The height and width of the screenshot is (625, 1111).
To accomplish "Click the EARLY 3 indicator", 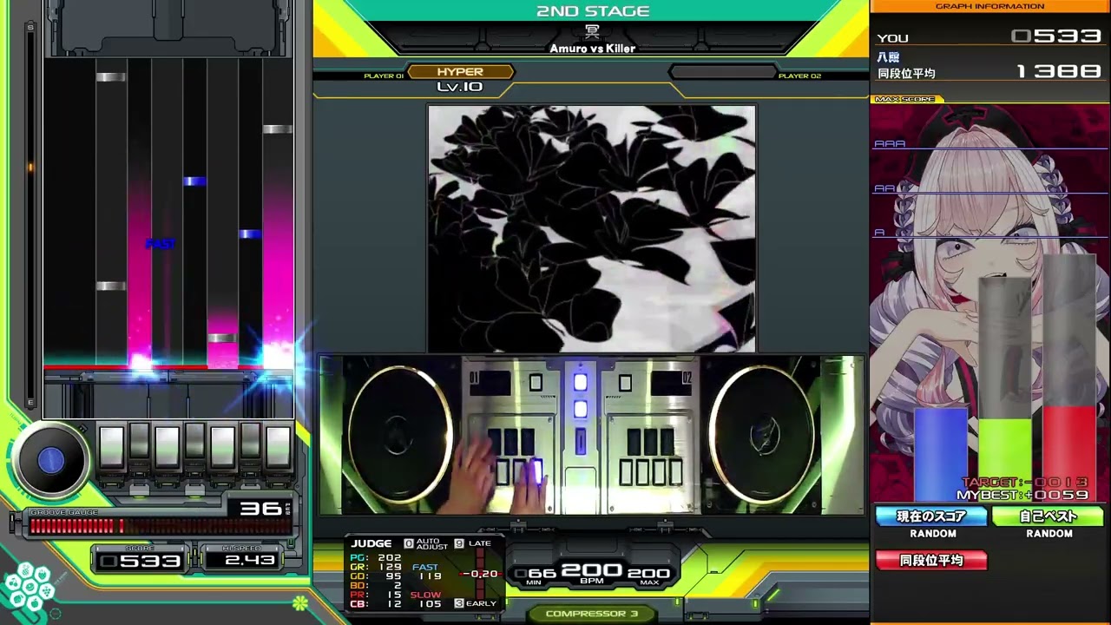I will [x=476, y=603].
